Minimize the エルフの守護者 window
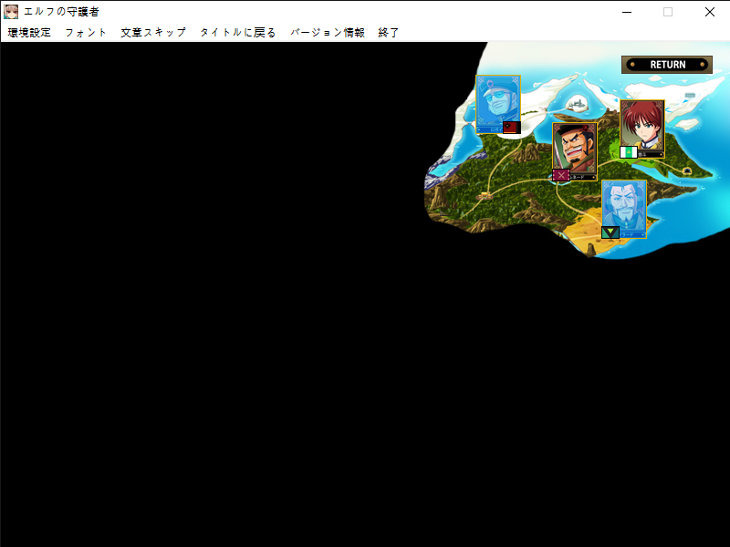 pos(627,12)
